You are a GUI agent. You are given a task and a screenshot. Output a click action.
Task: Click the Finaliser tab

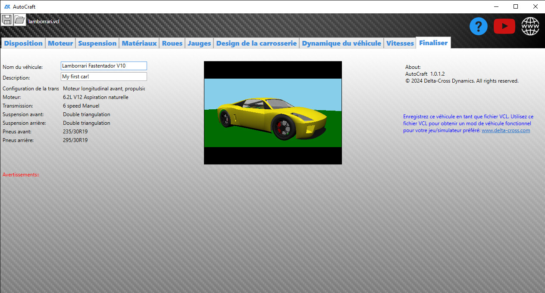[x=433, y=43]
